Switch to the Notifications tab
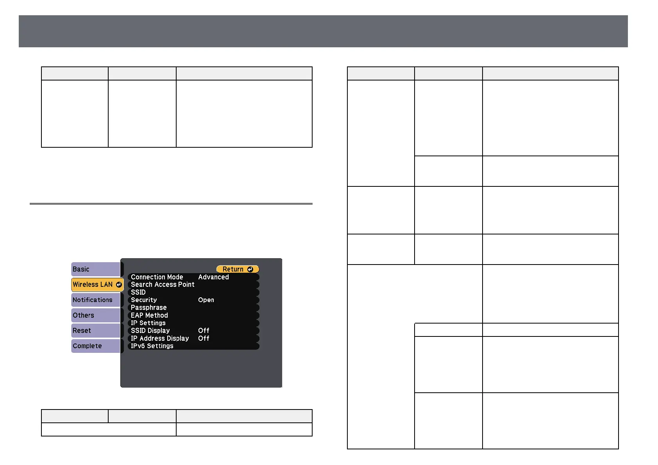This screenshot has height=465, width=658. point(96,300)
